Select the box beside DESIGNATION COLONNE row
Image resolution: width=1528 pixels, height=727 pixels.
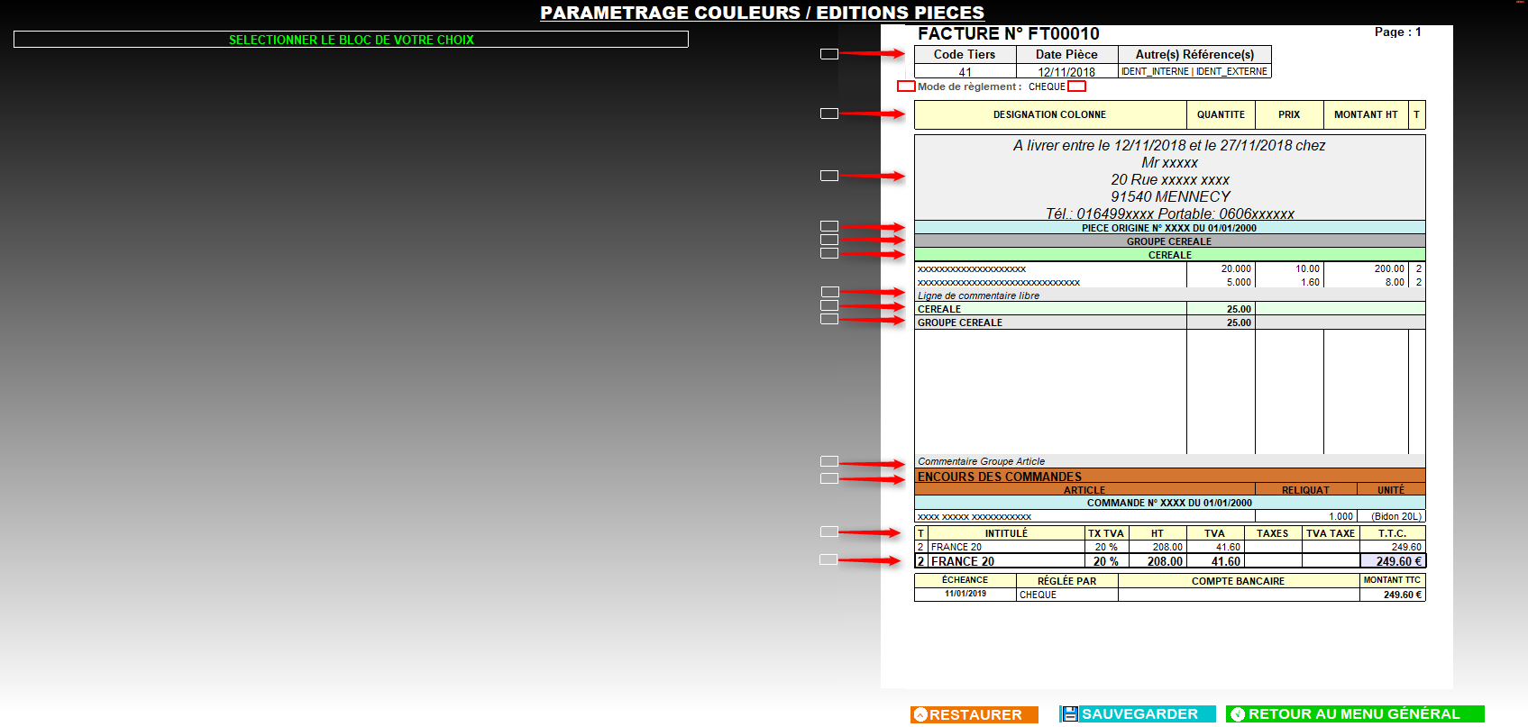pos(829,114)
